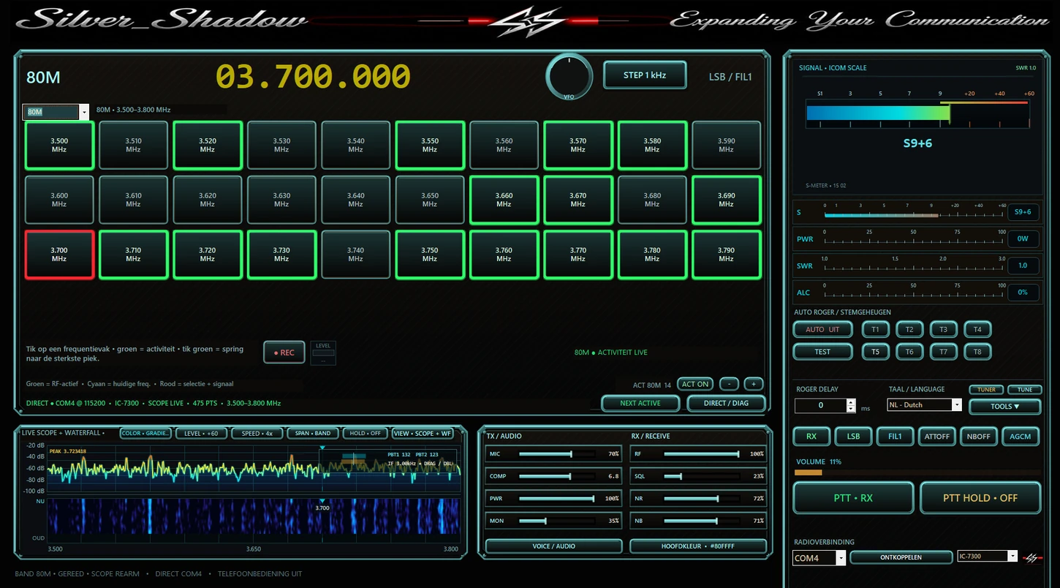
Task: Toggle the ACT ON activity switch
Action: (x=694, y=384)
